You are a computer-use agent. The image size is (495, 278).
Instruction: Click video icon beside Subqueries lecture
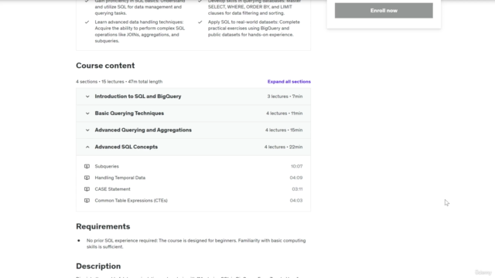click(x=87, y=167)
